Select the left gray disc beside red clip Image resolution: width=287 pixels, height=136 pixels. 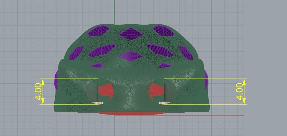click(92, 92)
